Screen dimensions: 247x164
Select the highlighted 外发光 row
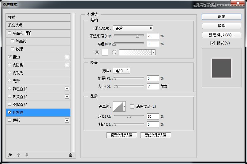click(x=38, y=112)
